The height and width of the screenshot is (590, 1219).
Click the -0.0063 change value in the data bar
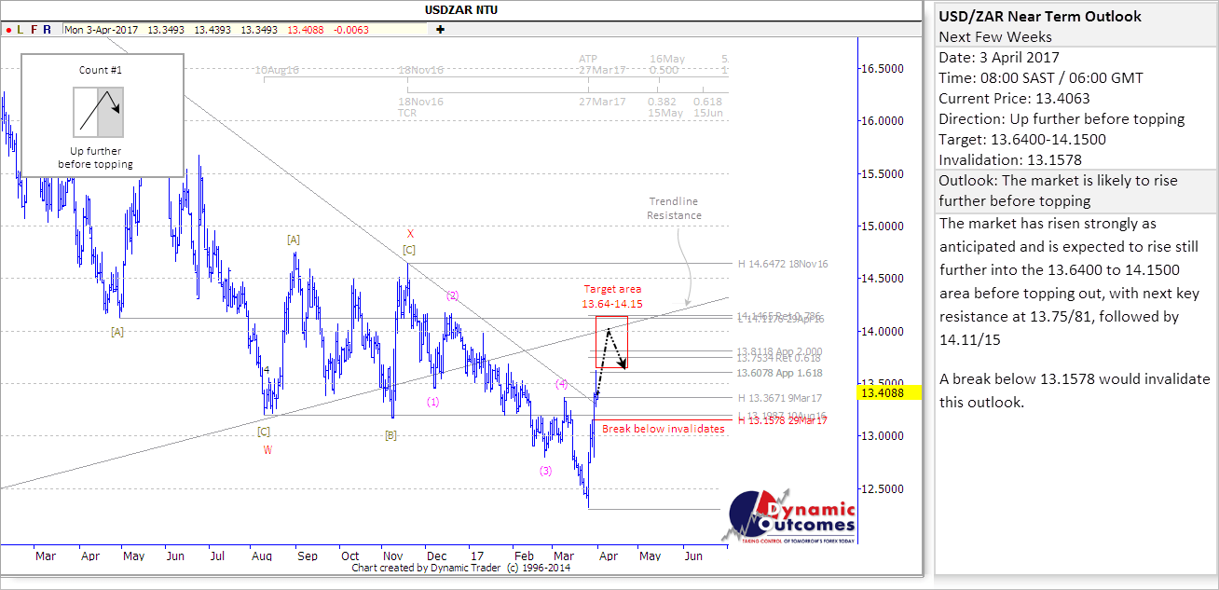pyautogui.click(x=351, y=30)
